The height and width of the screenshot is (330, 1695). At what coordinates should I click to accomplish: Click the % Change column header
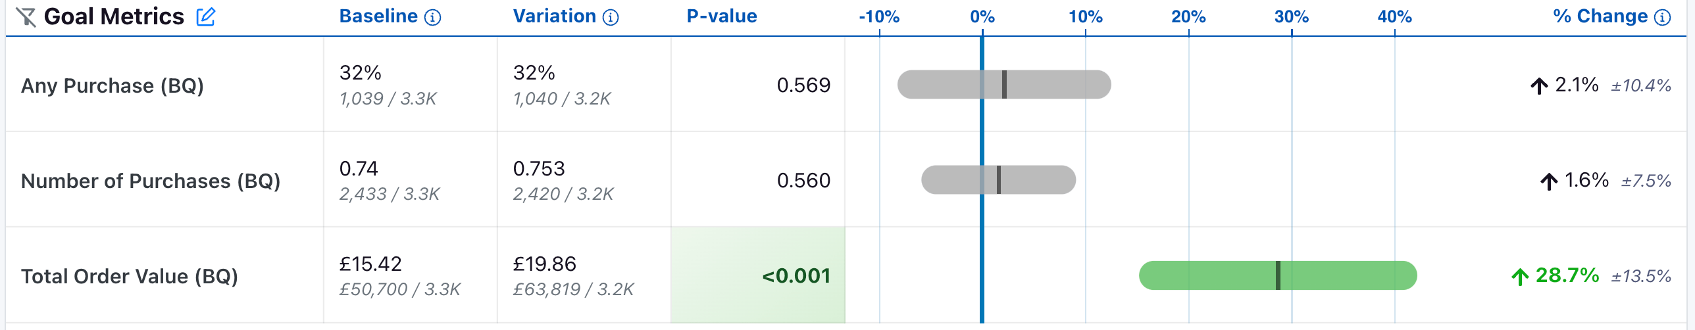[1600, 16]
